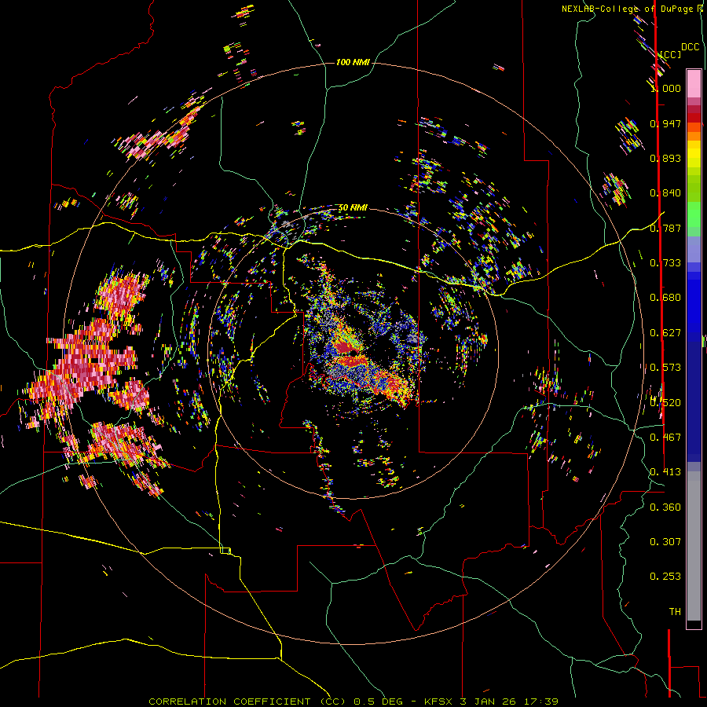Click the 0.573 legend number

(x=665, y=368)
